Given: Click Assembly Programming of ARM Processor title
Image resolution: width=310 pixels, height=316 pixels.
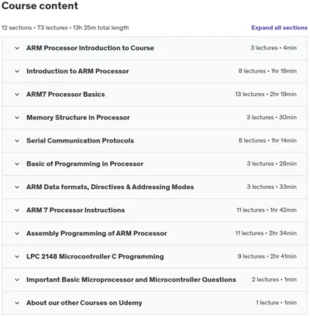Looking at the screenshot, I should pos(97,233).
